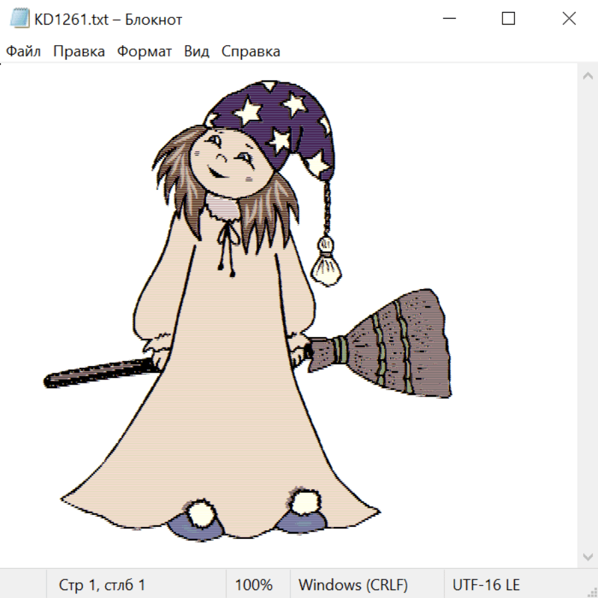
Task: Click the UTF-16 LE encoding indicator
Action: (486, 585)
